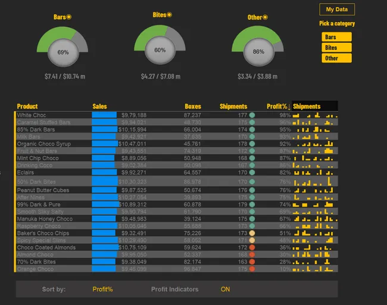Select the Bites category slicer item
This screenshot has height=305, width=387.
click(x=336, y=48)
